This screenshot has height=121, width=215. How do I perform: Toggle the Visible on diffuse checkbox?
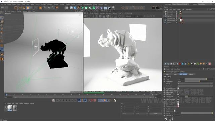(x=178, y=99)
